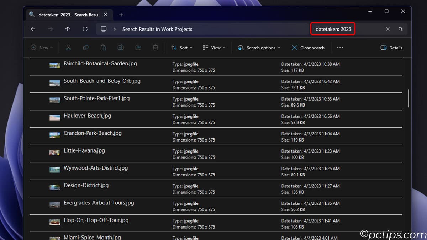Toggle the Details pane
The height and width of the screenshot is (240, 427).
pyautogui.click(x=391, y=48)
